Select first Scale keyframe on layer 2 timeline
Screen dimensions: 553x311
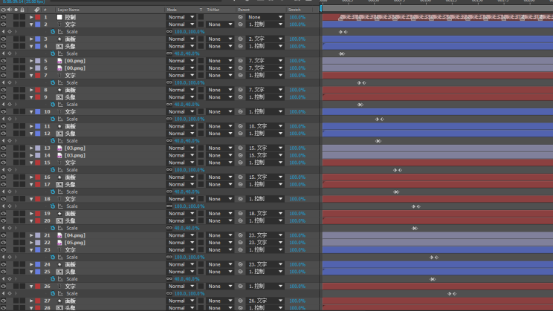(x=340, y=32)
